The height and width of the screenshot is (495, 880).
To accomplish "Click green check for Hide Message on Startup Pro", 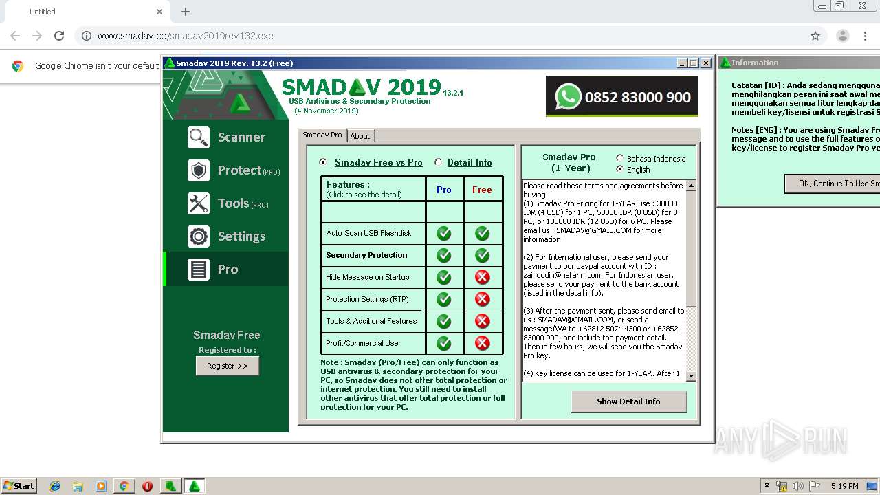I will tap(444, 277).
